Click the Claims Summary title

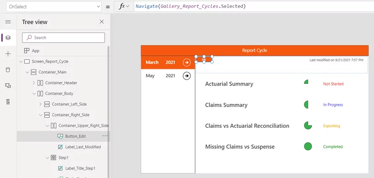226,105
